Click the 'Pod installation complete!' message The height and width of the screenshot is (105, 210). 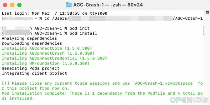34,93
